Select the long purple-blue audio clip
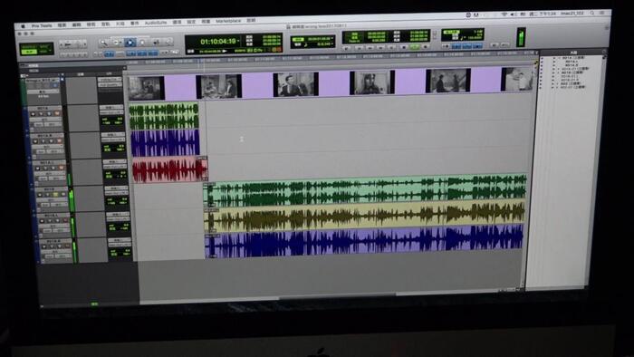The height and width of the screenshot is (357, 634). pyautogui.click(x=364, y=241)
